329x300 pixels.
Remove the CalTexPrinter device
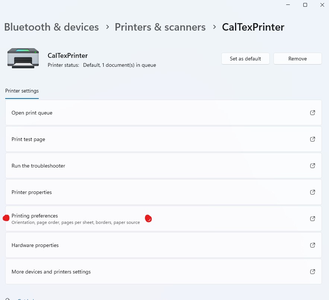click(297, 59)
